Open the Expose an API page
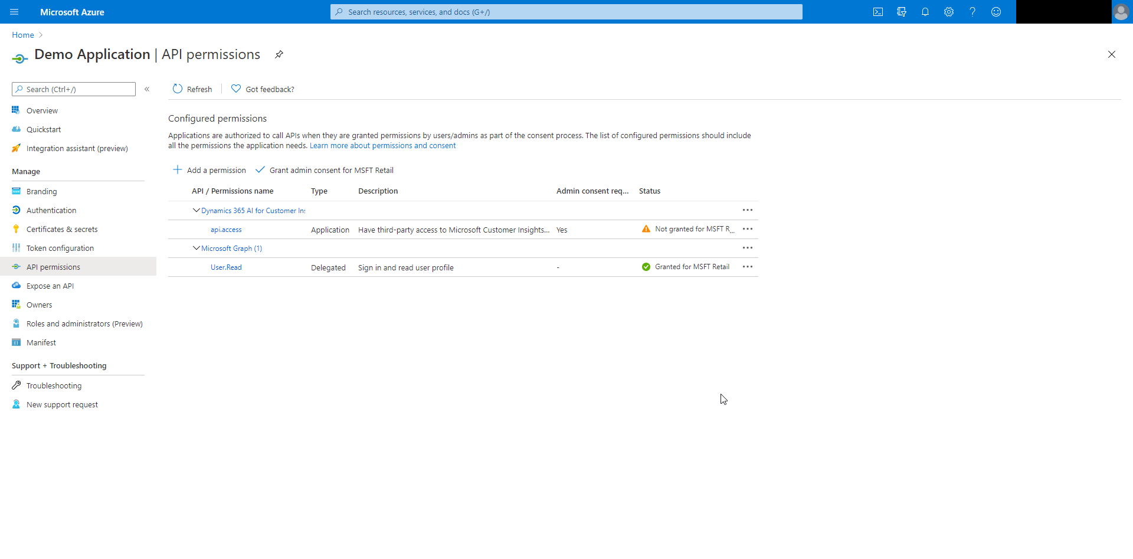This screenshot has width=1133, height=559. coord(50,286)
